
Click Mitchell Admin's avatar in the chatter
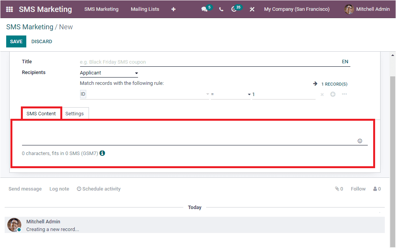(x=14, y=225)
